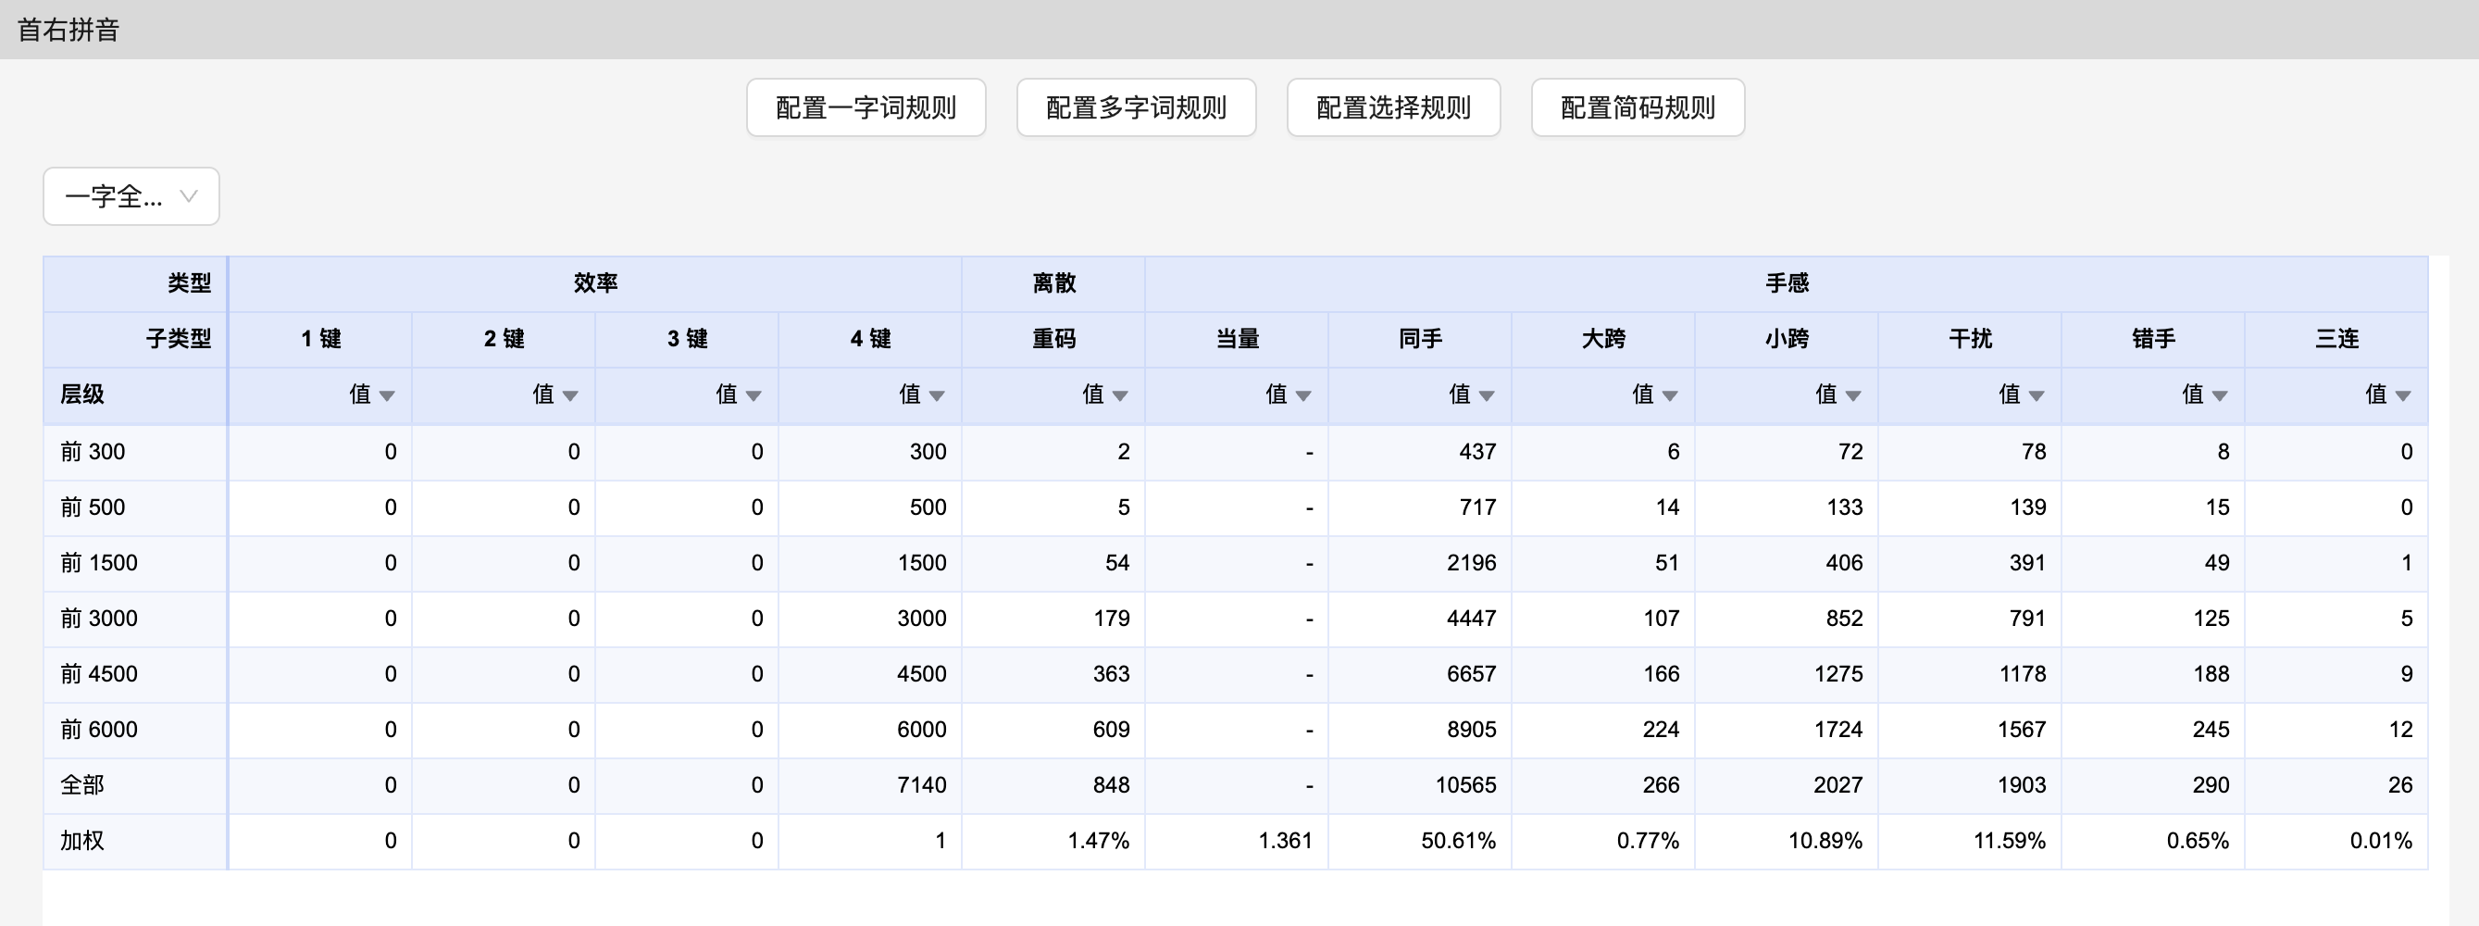The height and width of the screenshot is (926, 2479).
Task: Sort the 重码 column using its arrow
Action: point(1119,395)
